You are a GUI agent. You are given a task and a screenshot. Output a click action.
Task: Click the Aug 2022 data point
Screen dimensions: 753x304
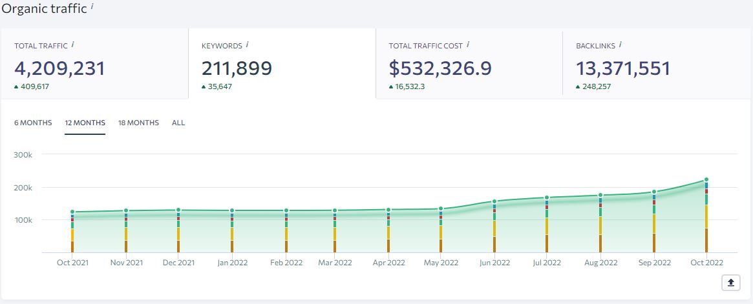tap(600, 195)
